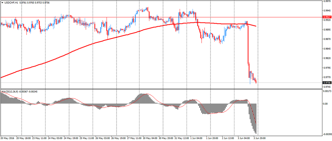Click the 27 May 11:00 time label

coord(133,138)
